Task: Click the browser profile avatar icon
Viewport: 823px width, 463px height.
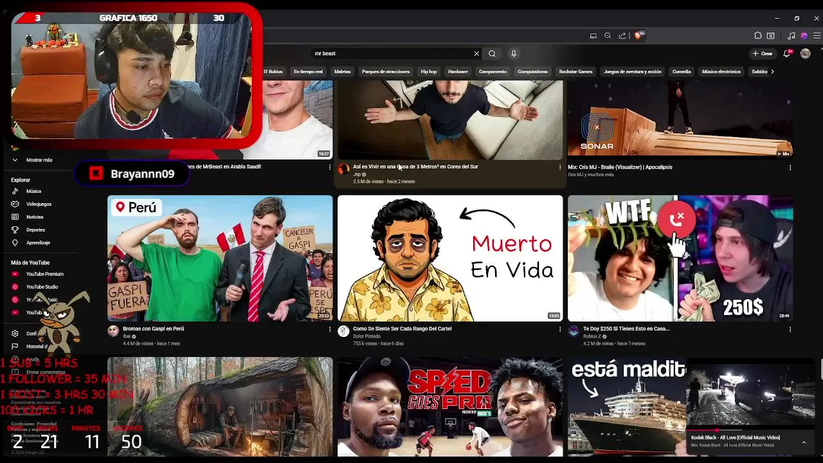Action: coord(804,35)
